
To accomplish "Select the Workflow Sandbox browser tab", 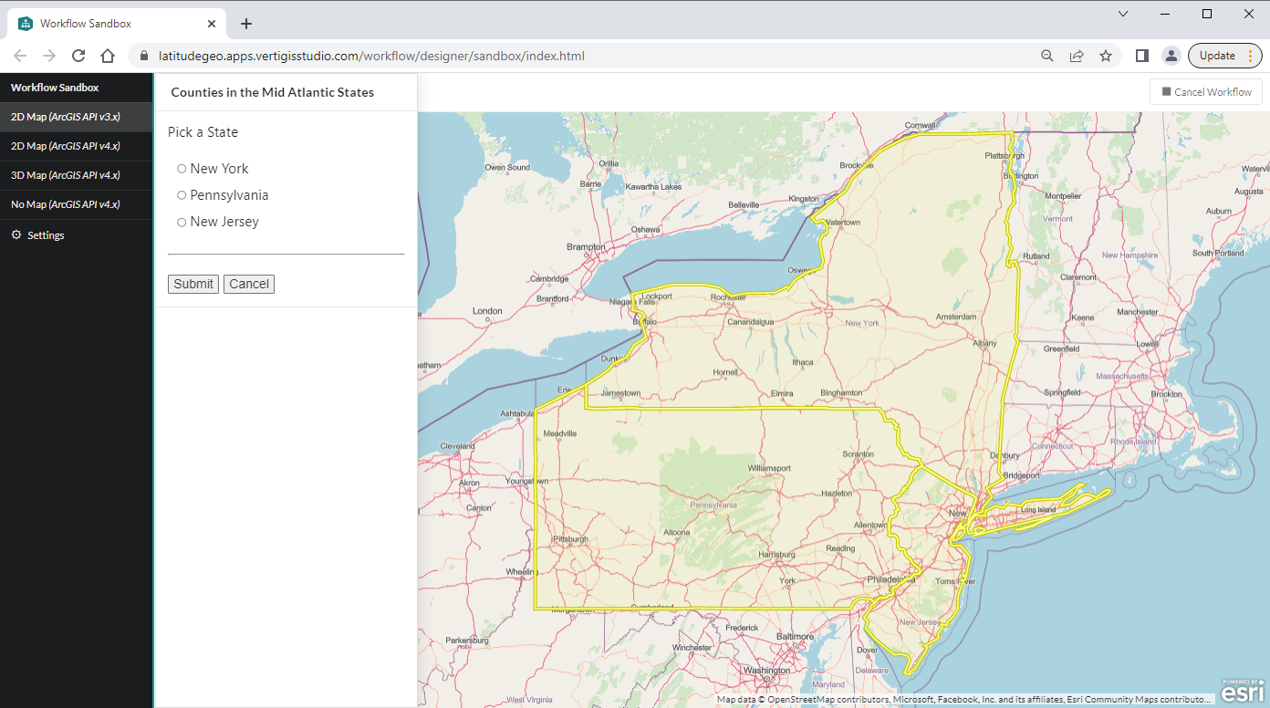I will pyautogui.click(x=109, y=24).
